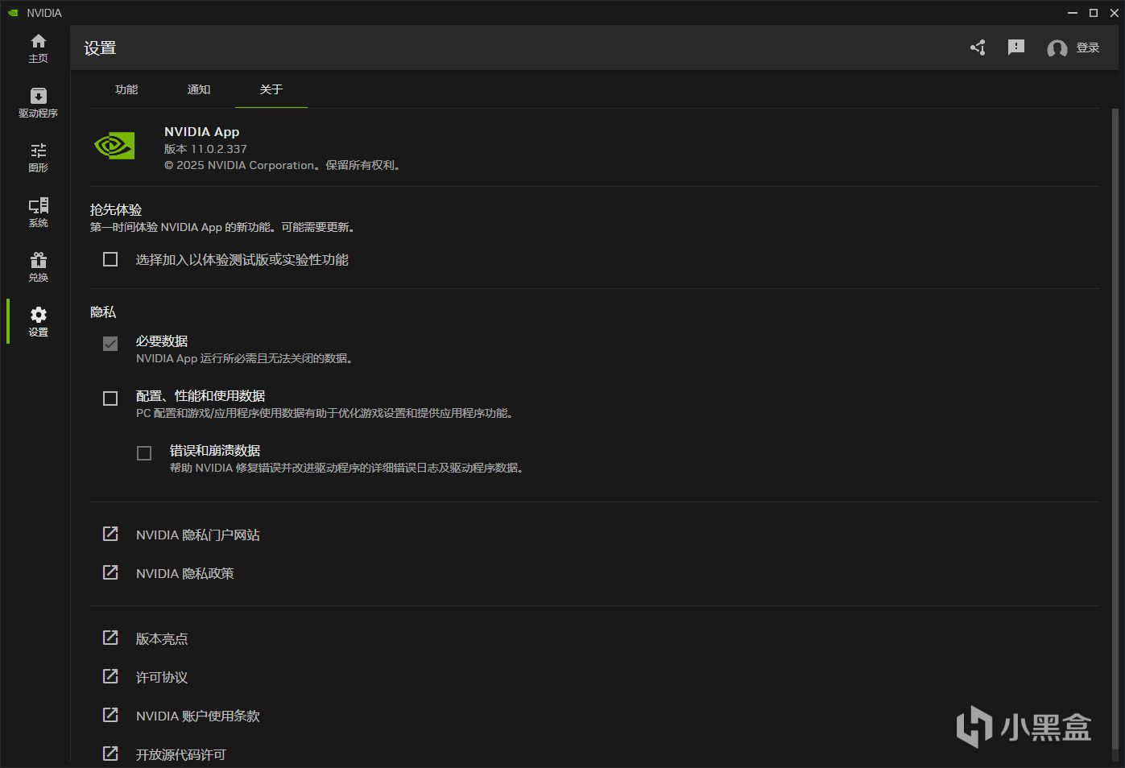Select the 设置 gear icon in sidebar
Image resolution: width=1125 pixels, height=768 pixels.
(x=38, y=314)
